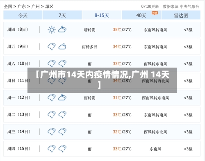Click cloudy night icon in 周五（9日）row
The image size is (205, 161).
click(62, 46)
